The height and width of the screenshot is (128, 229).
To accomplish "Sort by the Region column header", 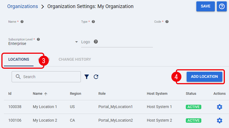I will (x=75, y=94).
